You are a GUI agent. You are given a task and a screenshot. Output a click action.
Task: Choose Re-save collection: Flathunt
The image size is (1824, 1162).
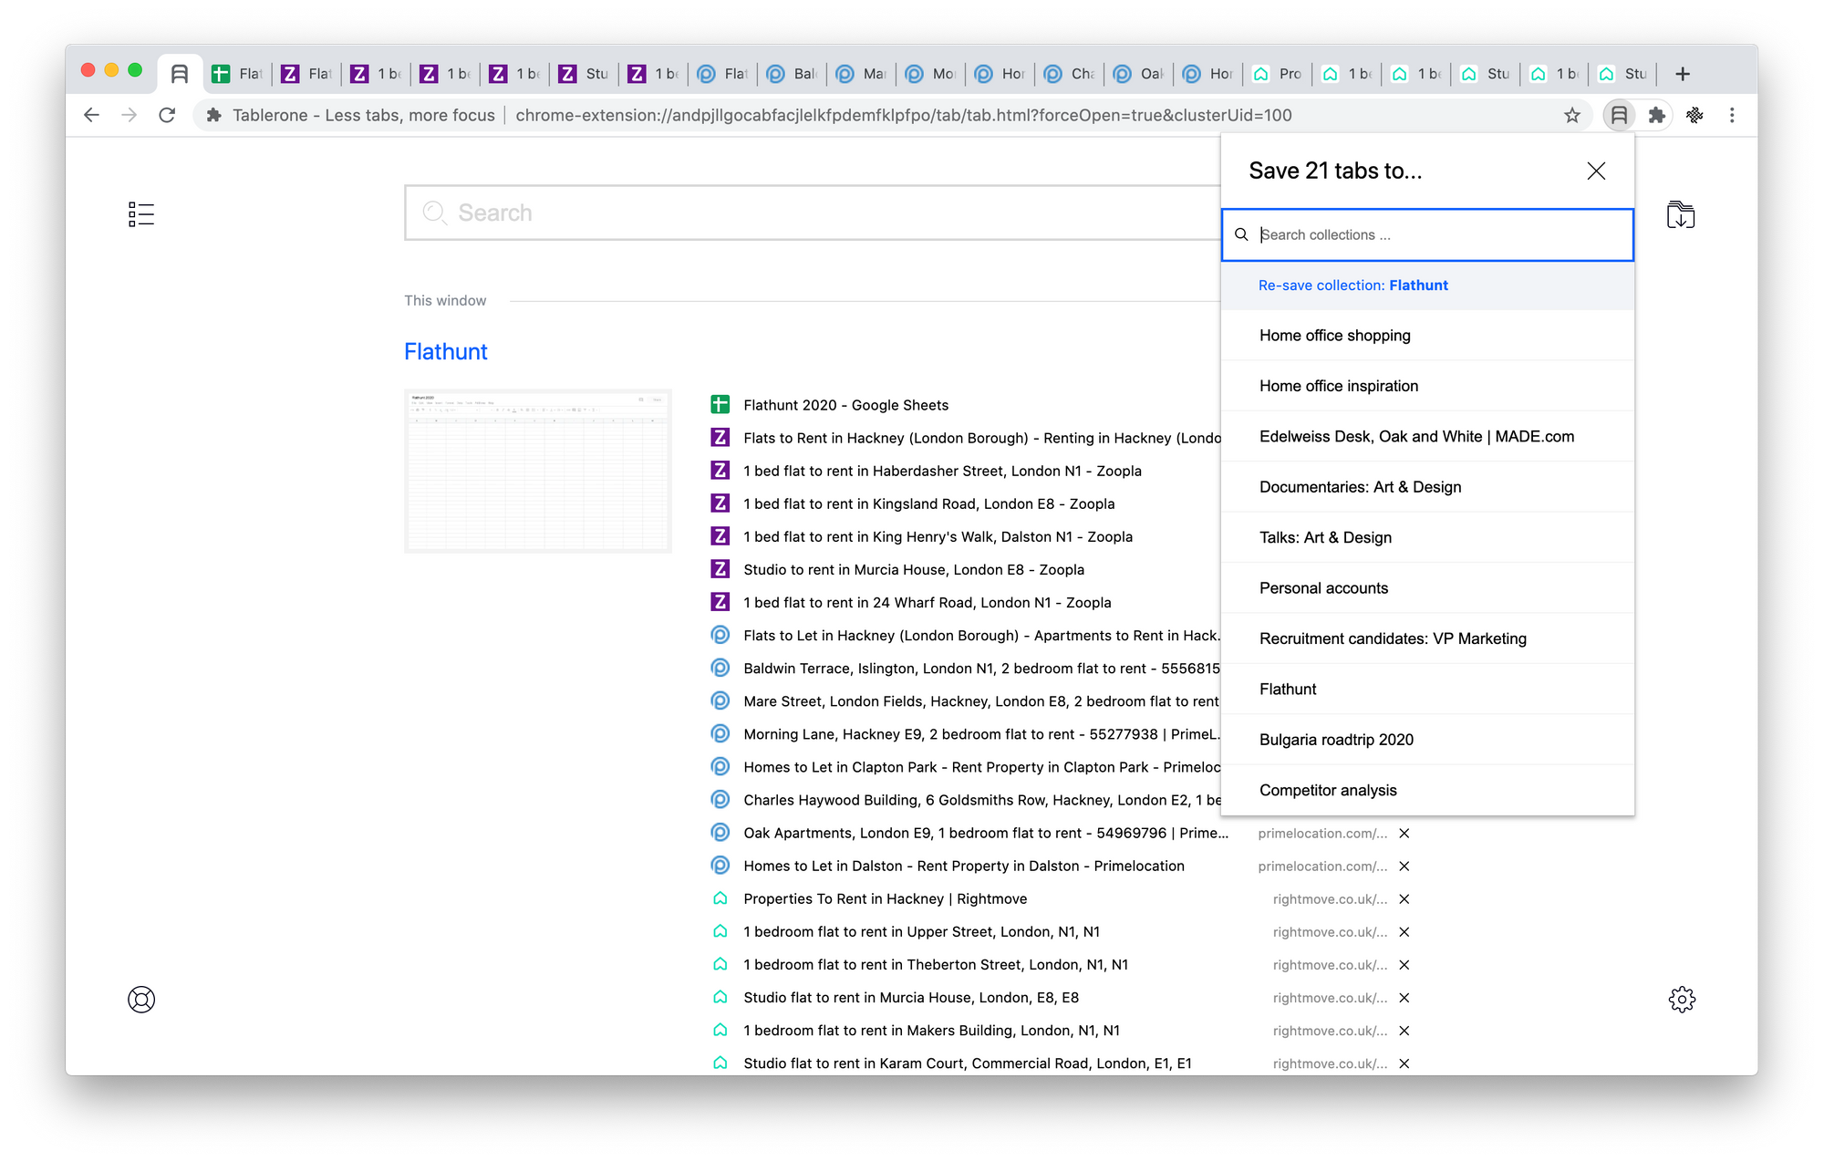[1427, 285]
